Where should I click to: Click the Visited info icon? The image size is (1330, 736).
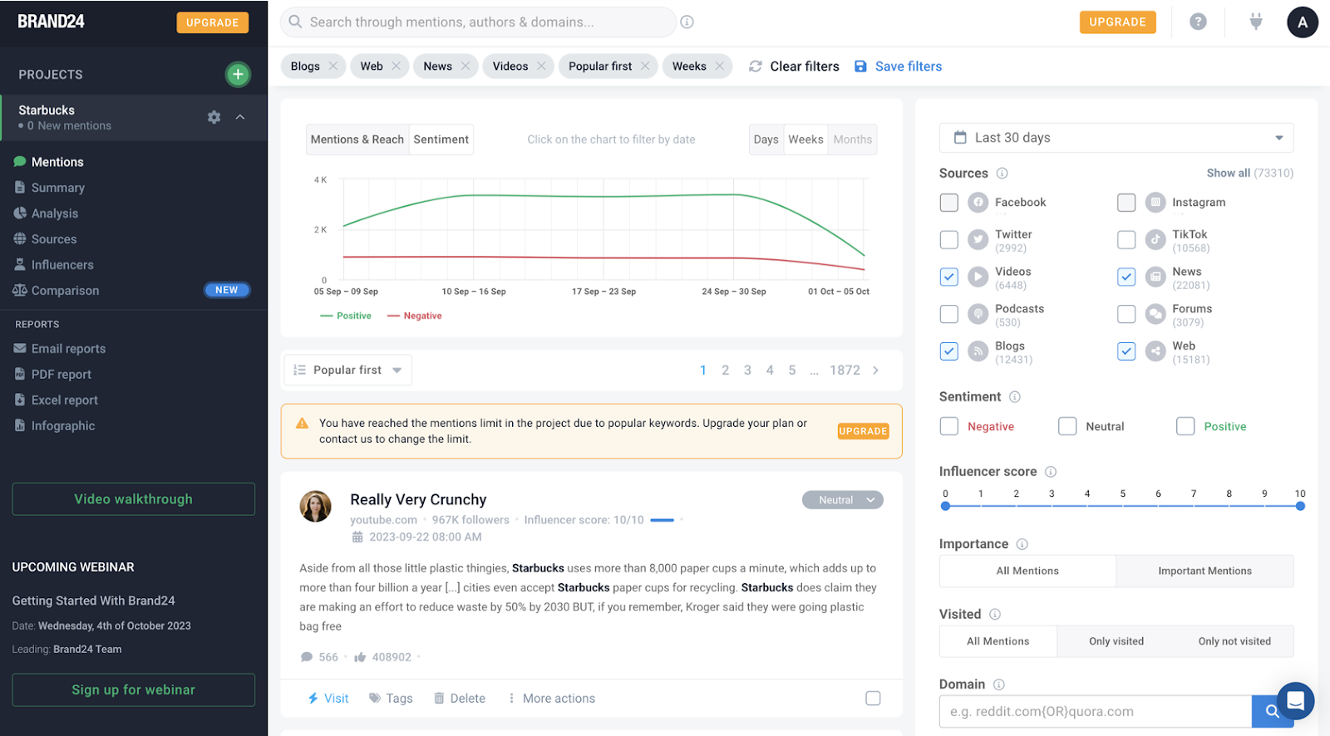(x=995, y=615)
